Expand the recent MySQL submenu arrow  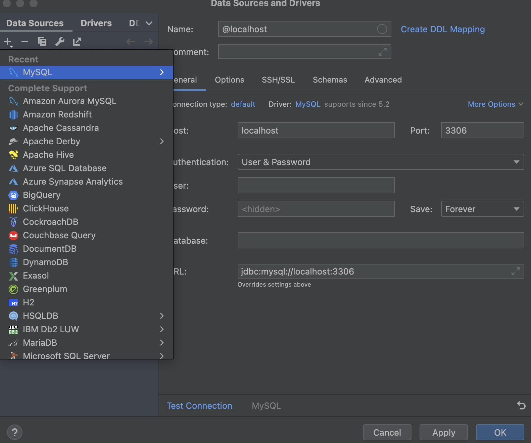pyautogui.click(x=162, y=72)
